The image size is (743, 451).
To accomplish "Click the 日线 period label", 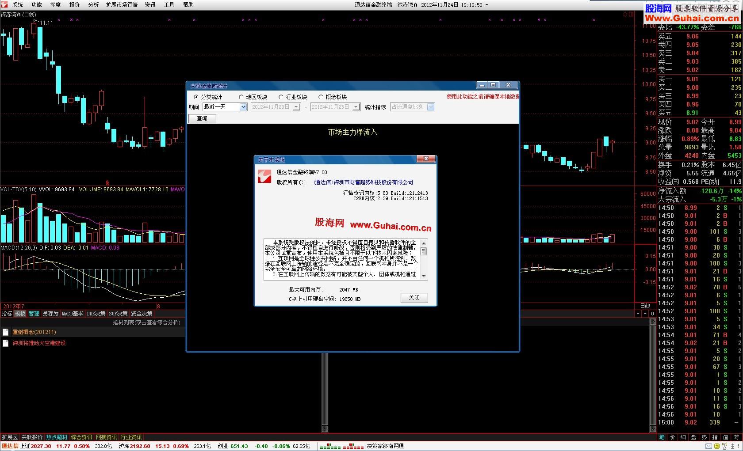I will click(x=645, y=306).
